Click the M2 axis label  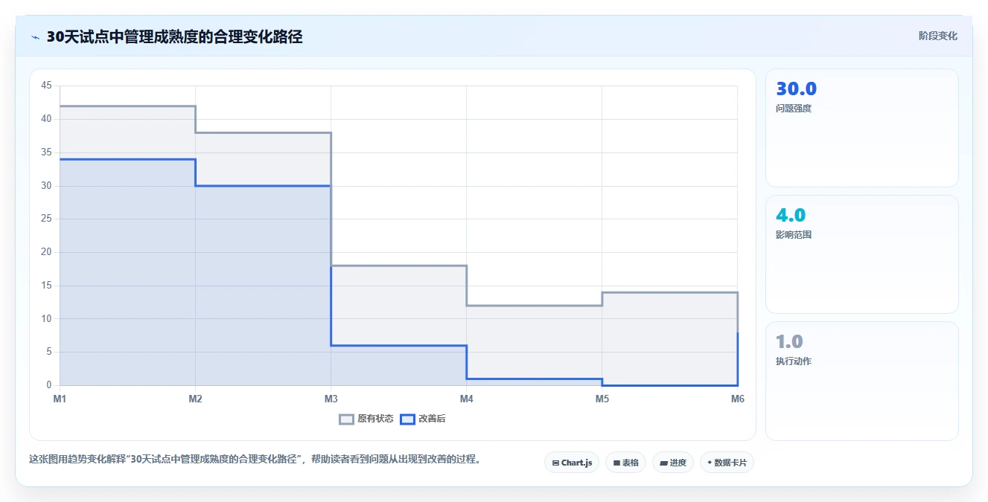point(195,399)
